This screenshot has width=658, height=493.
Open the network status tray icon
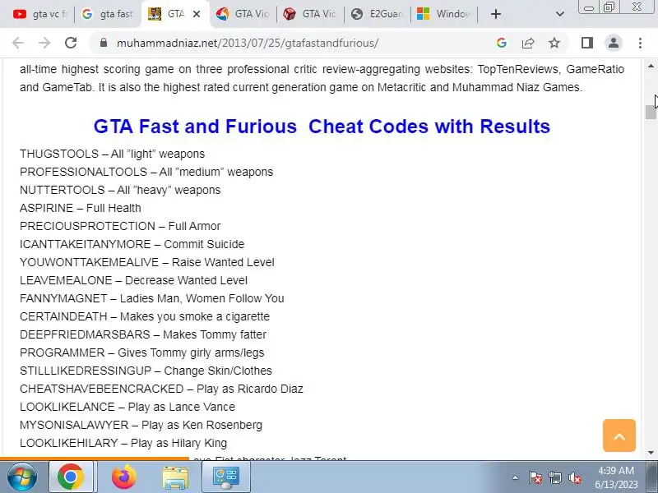(554, 477)
